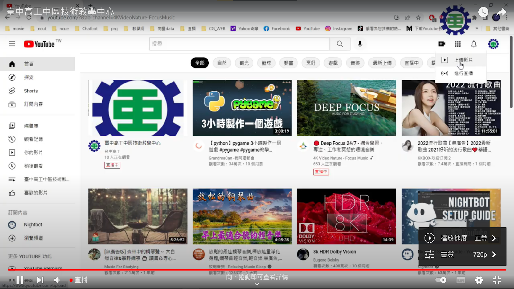Select the 直播中 filter chip
This screenshot has height=289, width=514.
click(412, 63)
